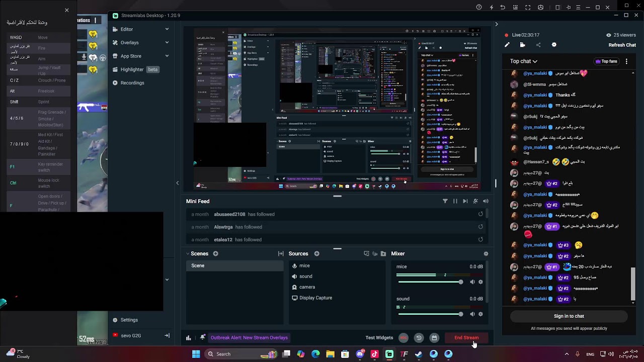
Task: Collapse the Scenes panel arrow
Action: (x=188, y=254)
